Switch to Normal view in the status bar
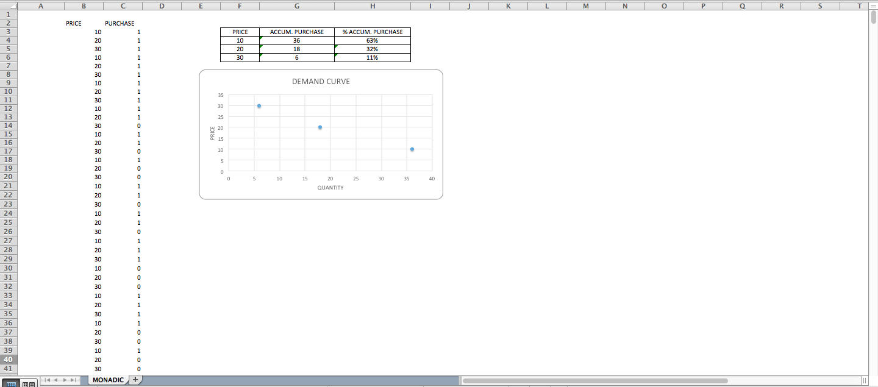 pyautogui.click(x=12, y=384)
